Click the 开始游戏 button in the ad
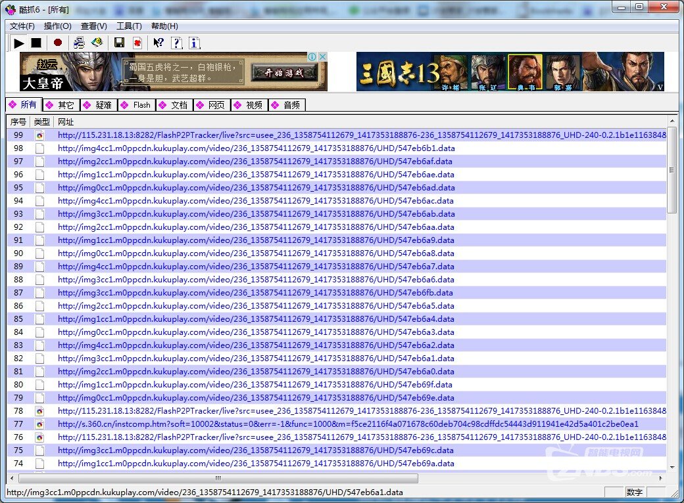Image resolution: width=684 pixels, height=503 pixels. [284, 73]
